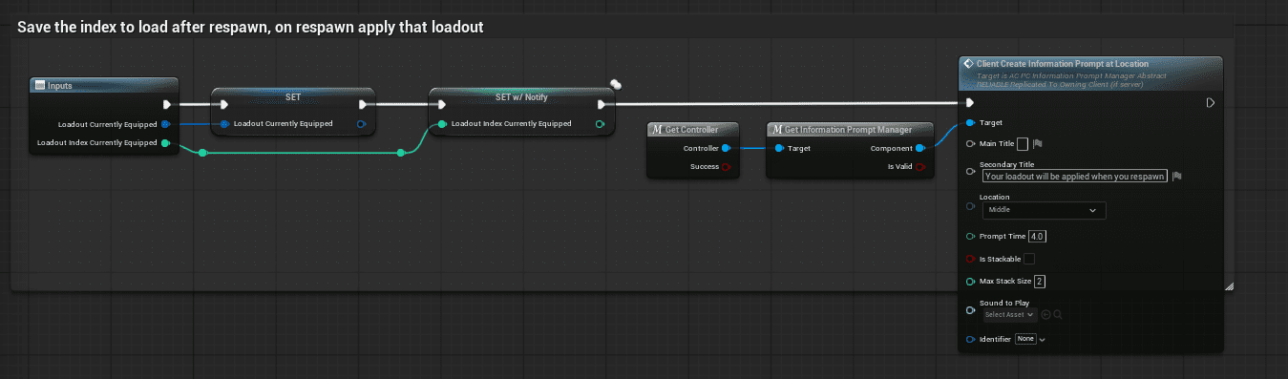Click the Max Stack Size input pin
The height and width of the screenshot is (379, 1288).
(x=971, y=281)
